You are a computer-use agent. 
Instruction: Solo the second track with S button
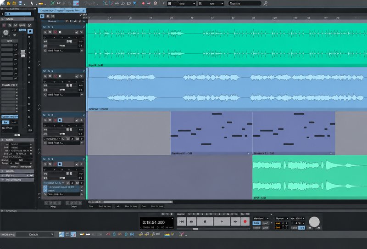click(49, 71)
